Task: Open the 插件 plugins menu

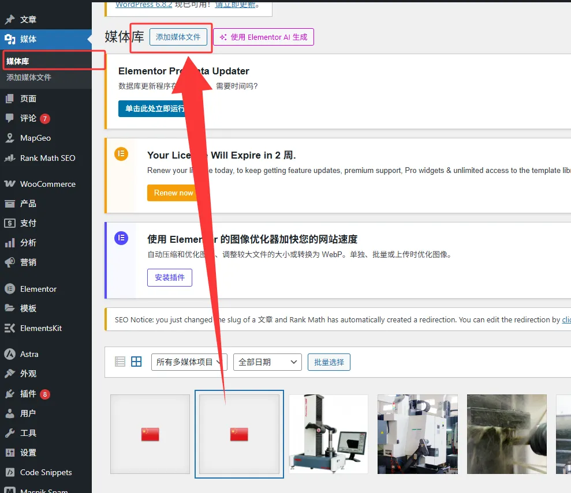Action: (28, 394)
